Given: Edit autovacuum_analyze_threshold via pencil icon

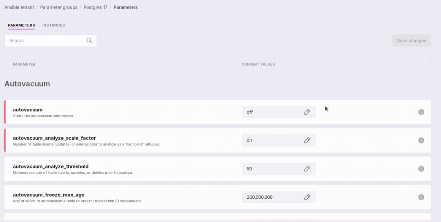Looking at the screenshot, I should pyautogui.click(x=307, y=169).
